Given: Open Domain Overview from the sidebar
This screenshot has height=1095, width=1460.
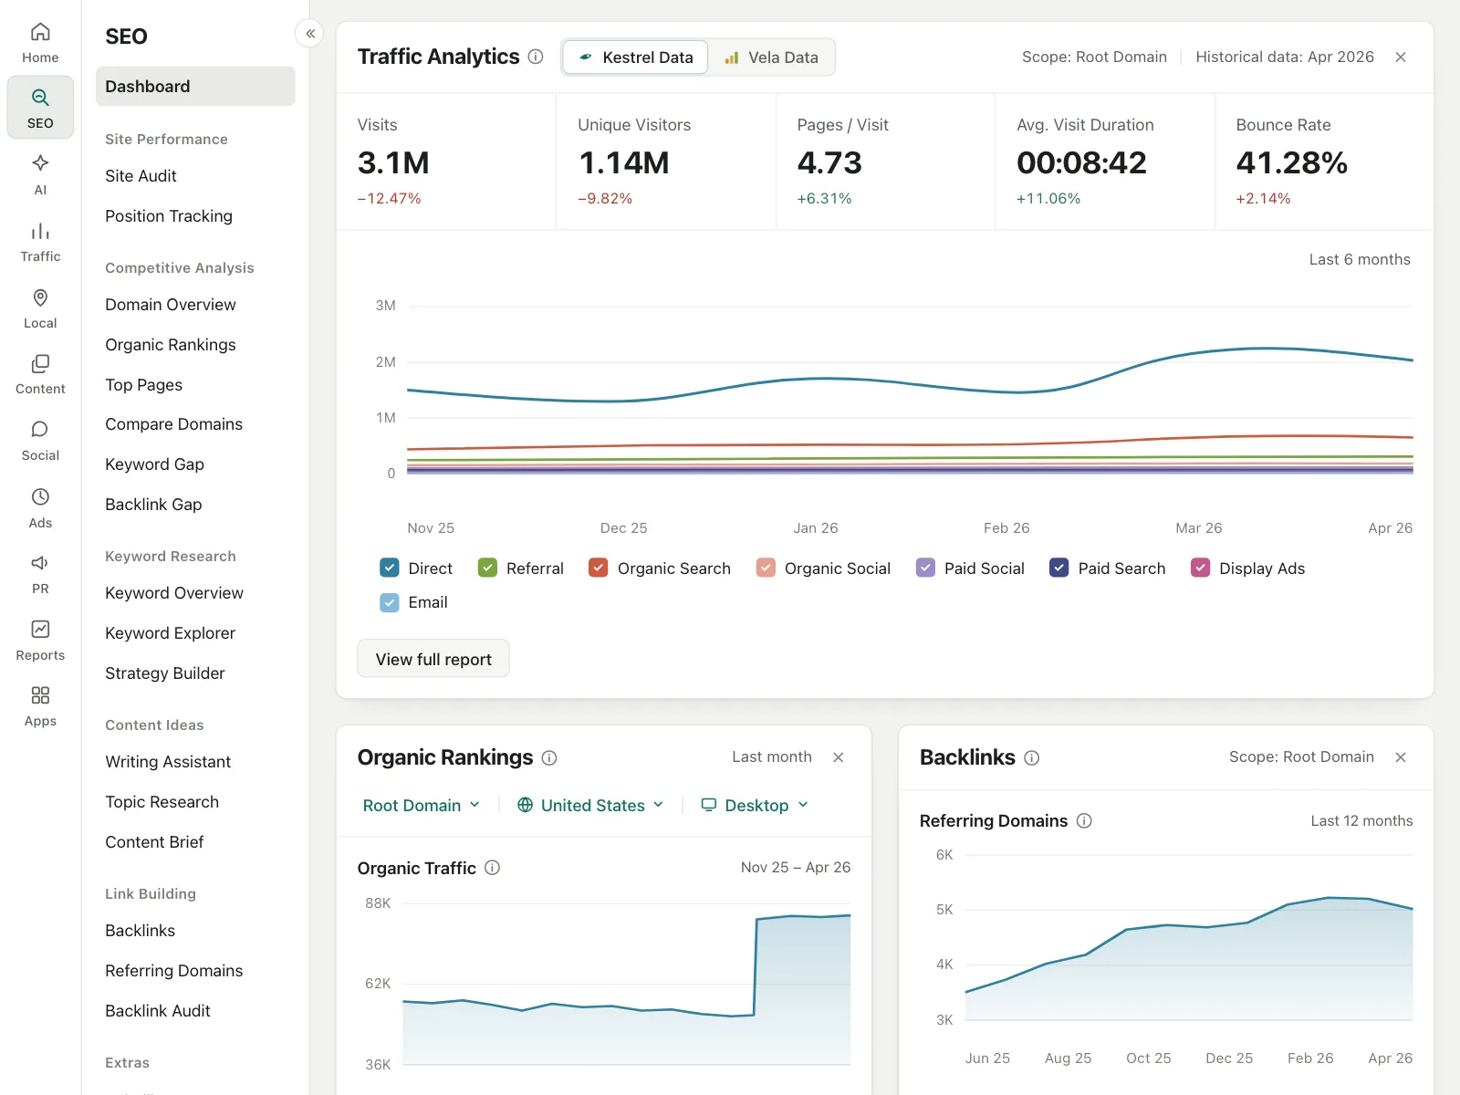Looking at the screenshot, I should pyautogui.click(x=171, y=304).
